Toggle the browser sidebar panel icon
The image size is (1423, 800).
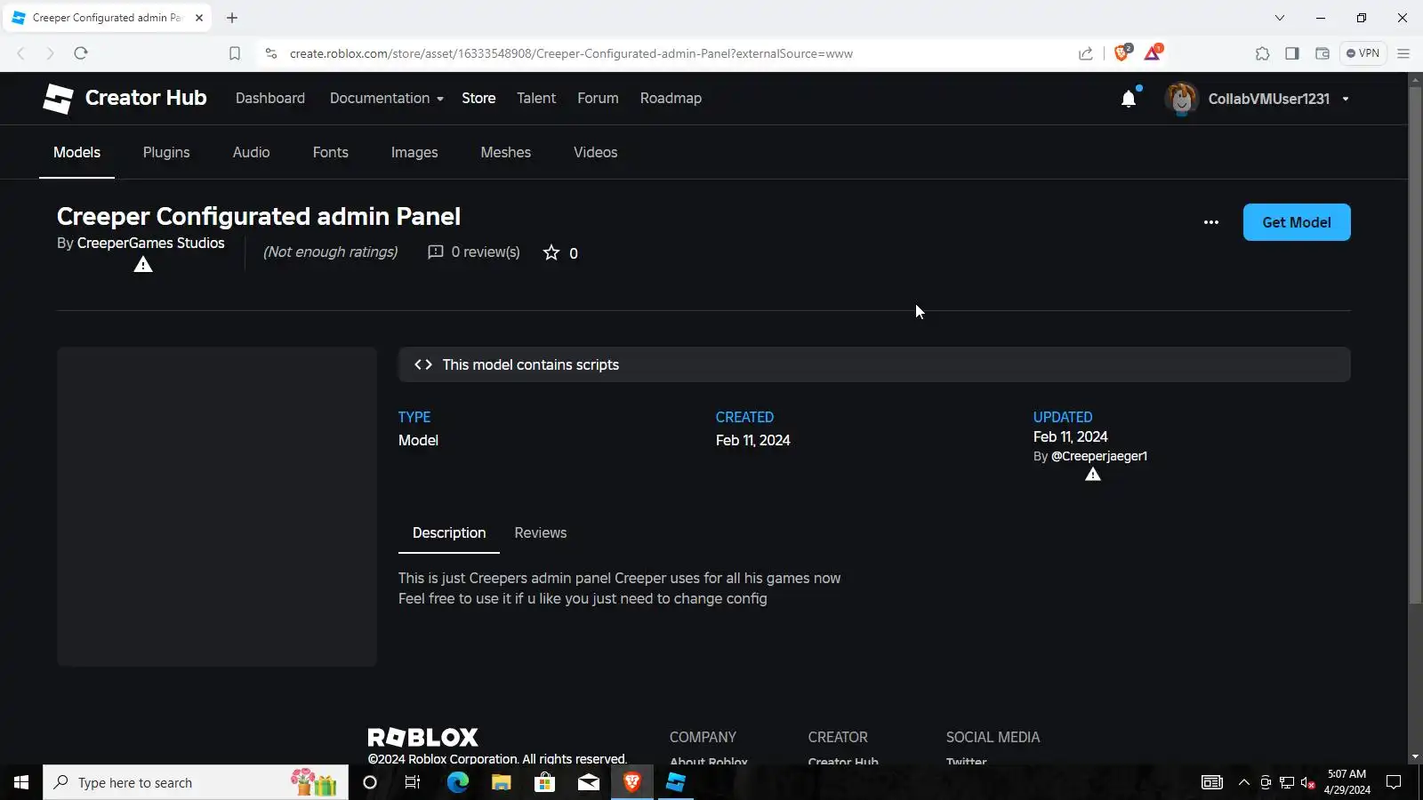1292,53
